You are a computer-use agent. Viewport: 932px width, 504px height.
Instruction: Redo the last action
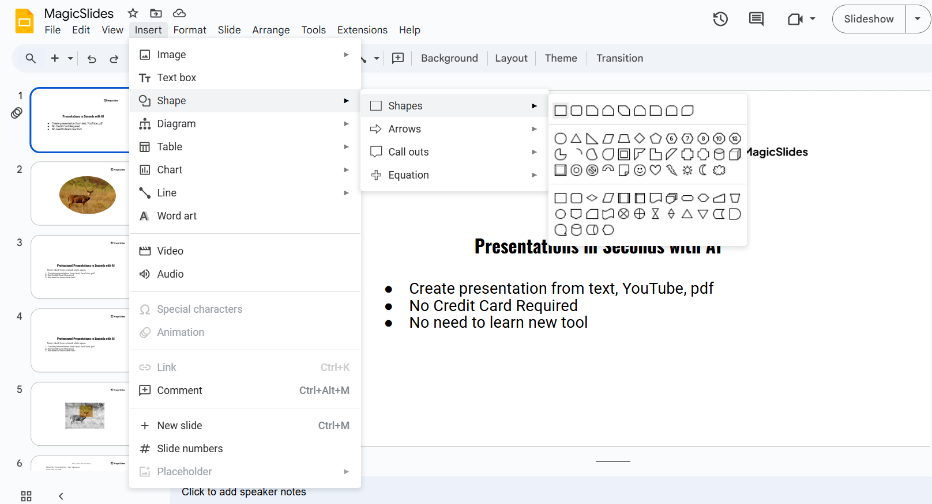point(114,58)
